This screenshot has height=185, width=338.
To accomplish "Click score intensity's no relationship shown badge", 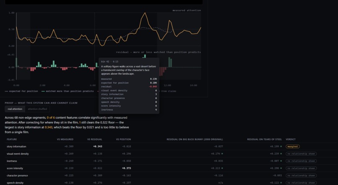I will [301, 168].
